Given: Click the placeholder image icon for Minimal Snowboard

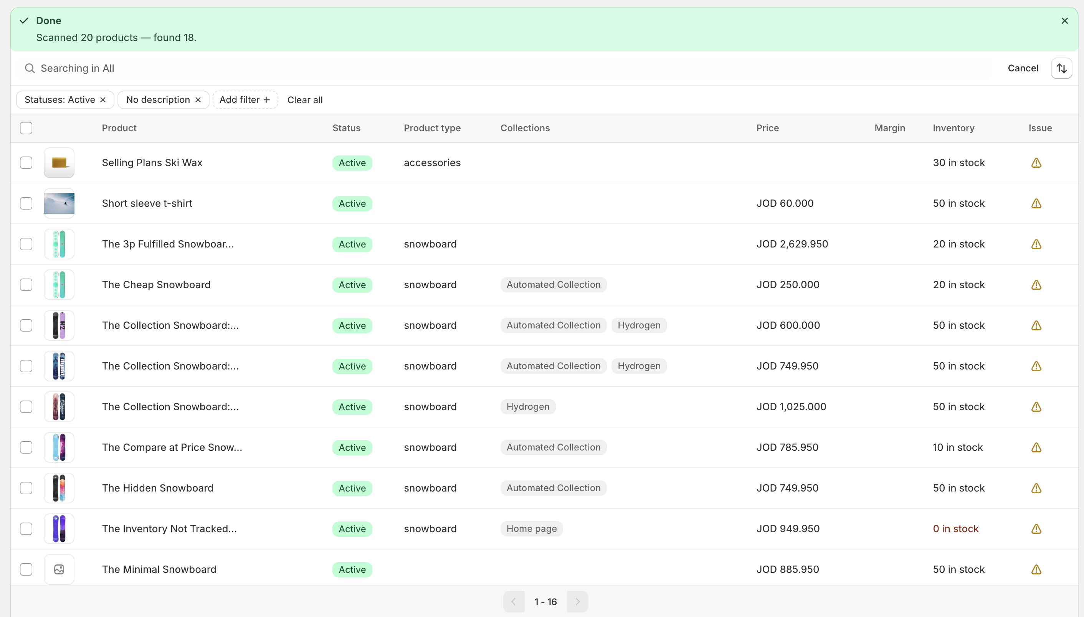Looking at the screenshot, I should tap(59, 569).
